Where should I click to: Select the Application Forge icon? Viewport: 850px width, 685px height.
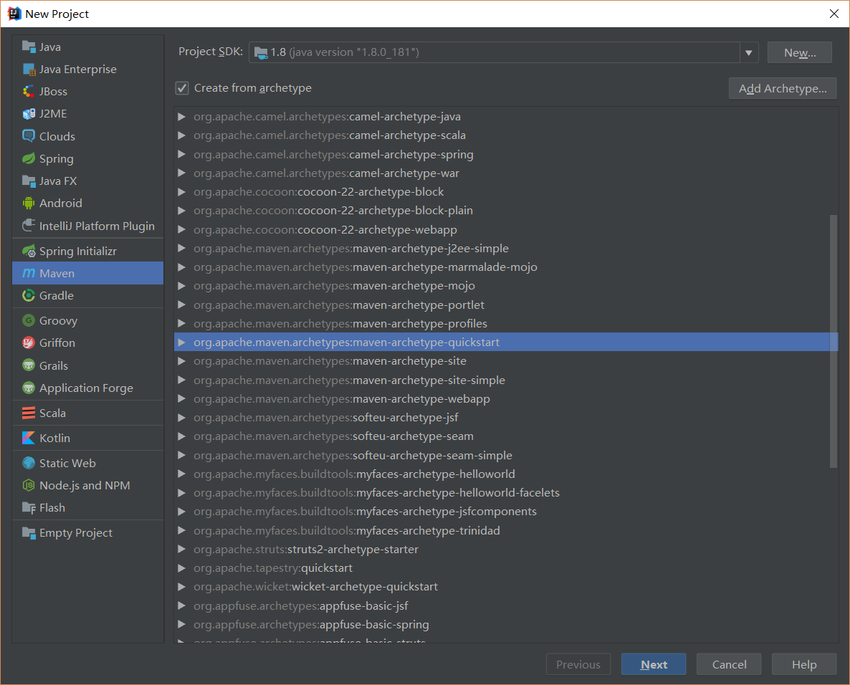pyautogui.click(x=29, y=388)
